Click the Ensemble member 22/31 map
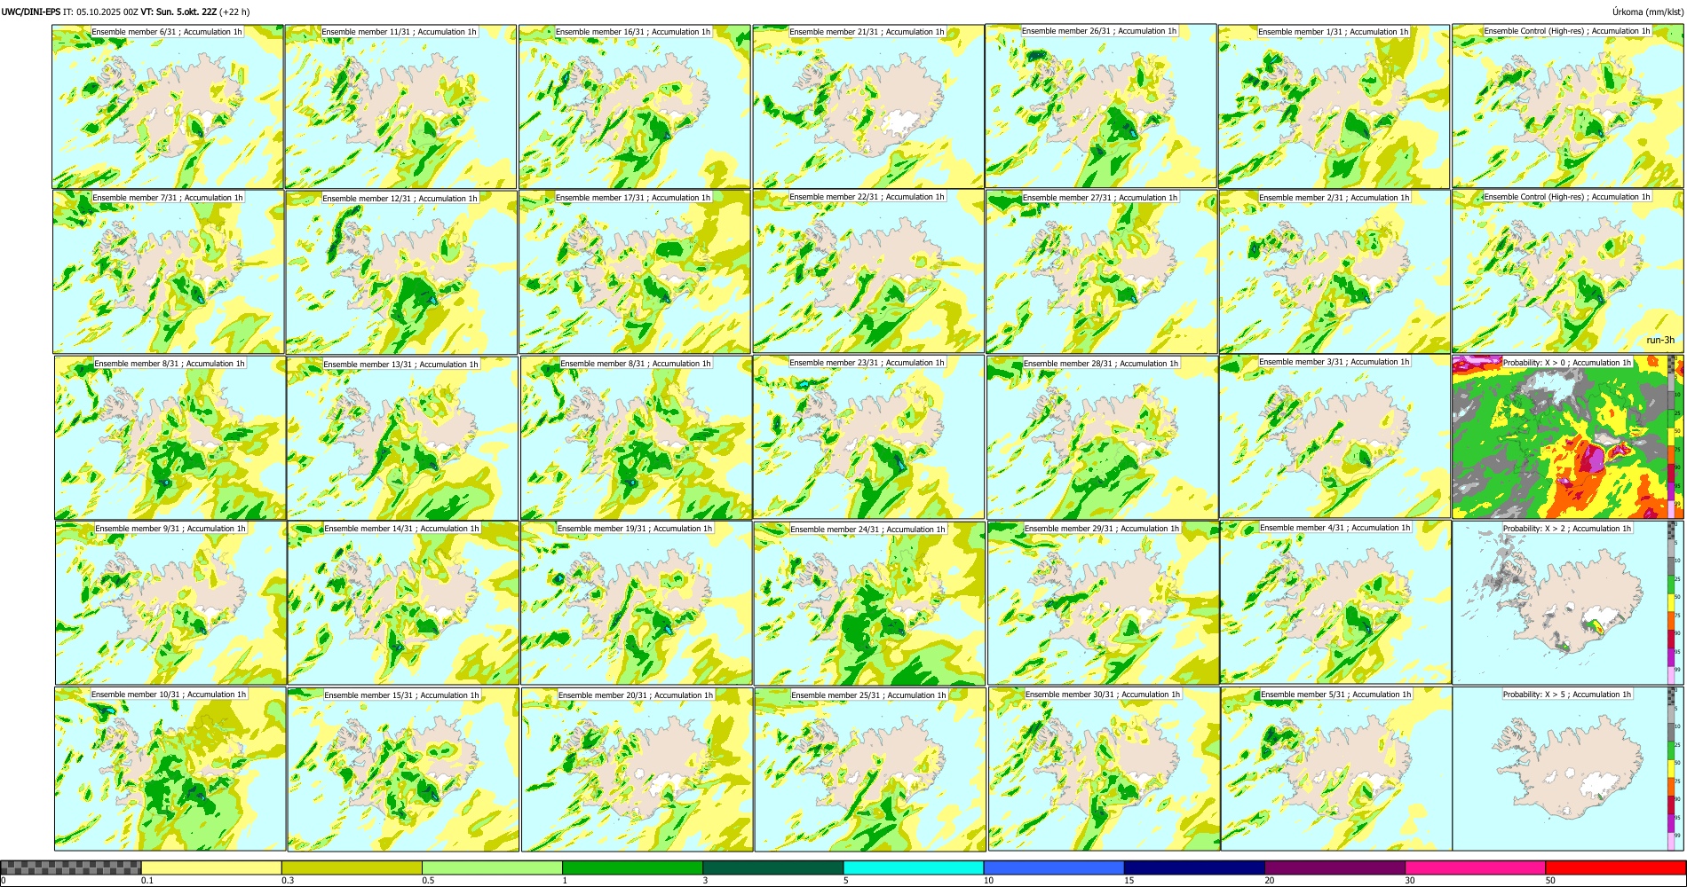The image size is (1687, 887). click(868, 271)
